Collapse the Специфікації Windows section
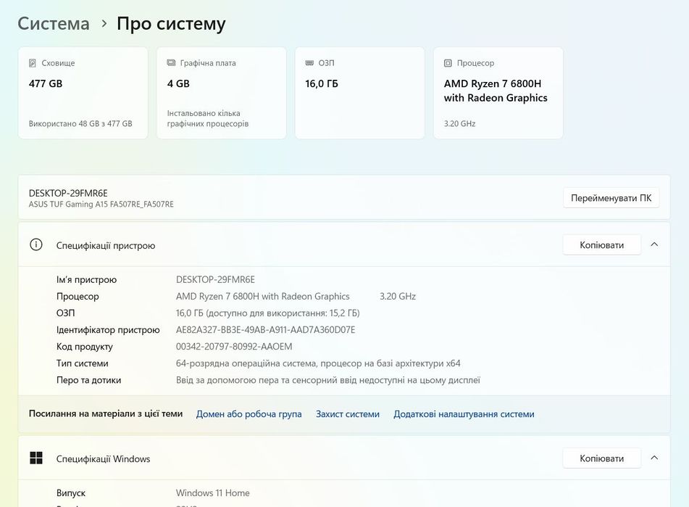Viewport: 689px width, 507px height. pyautogui.click(x=654, y=458)
